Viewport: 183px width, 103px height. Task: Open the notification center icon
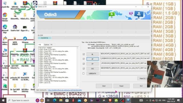point(178,100)
